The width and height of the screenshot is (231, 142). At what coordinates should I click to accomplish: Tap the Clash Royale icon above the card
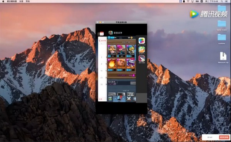(x=110, y=33)
